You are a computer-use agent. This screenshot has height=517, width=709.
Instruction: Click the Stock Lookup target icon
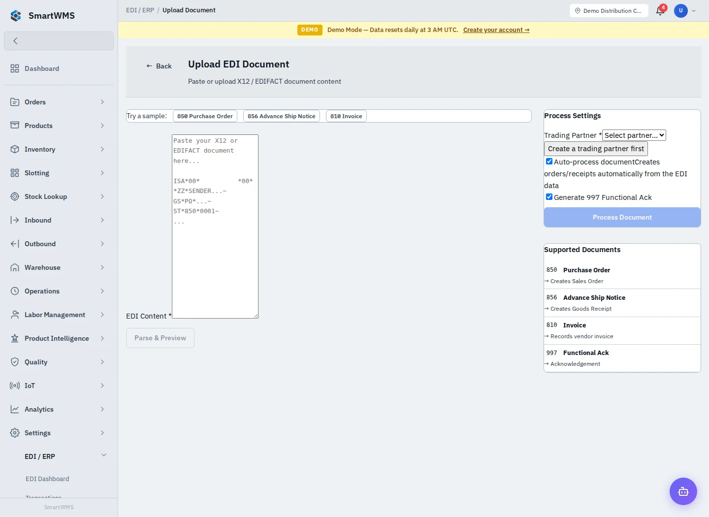(15, 196)
